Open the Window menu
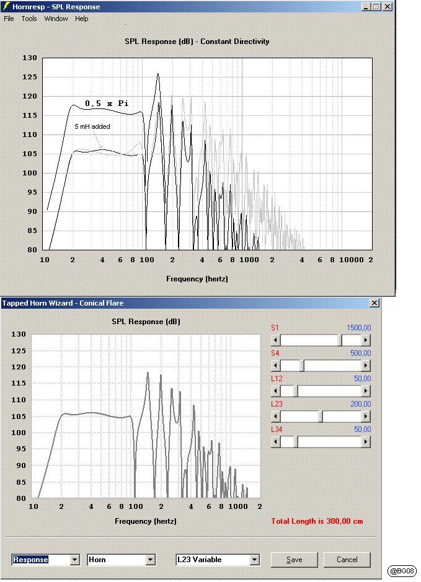Screen dimensions: 421x582 pos(56,19)
